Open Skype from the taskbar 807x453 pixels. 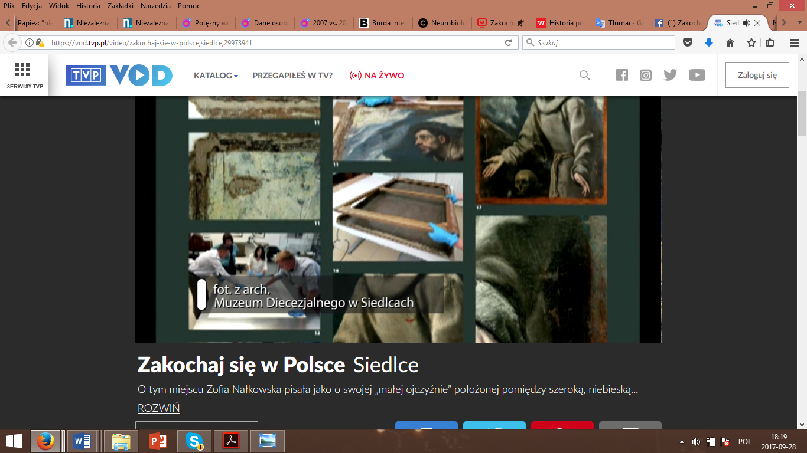[194, 441]
